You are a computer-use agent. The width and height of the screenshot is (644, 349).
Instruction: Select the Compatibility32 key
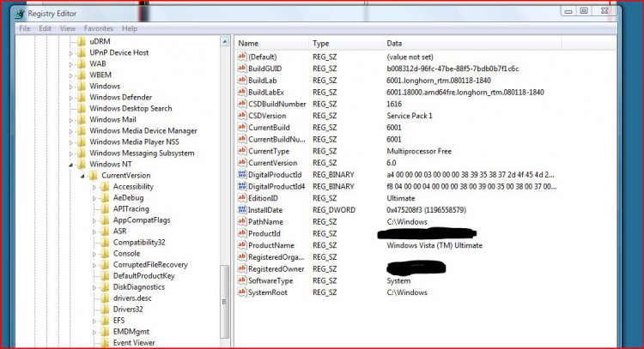pos(139,243)
